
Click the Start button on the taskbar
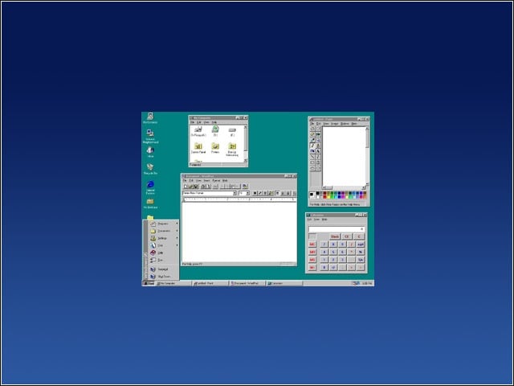coord(149,283)
